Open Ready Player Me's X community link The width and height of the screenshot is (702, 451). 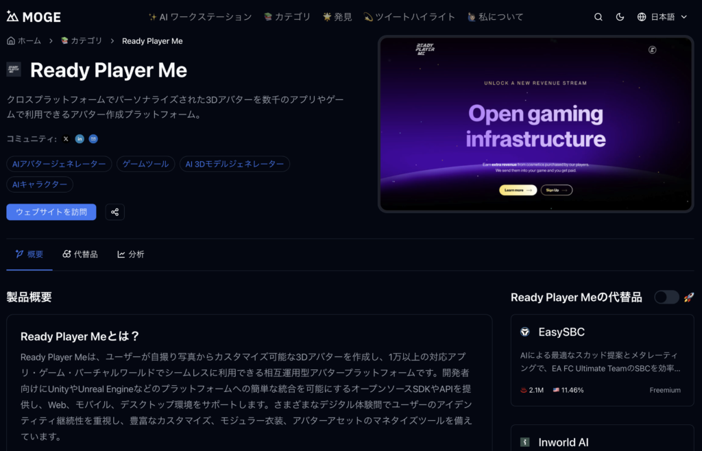66,139
